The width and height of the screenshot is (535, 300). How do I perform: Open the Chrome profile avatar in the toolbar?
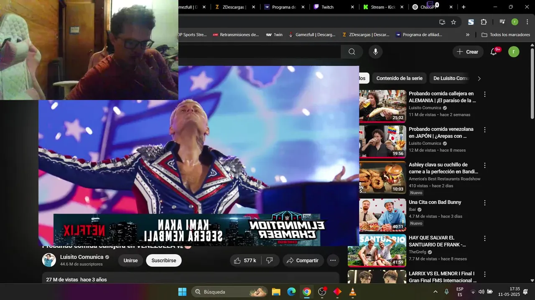click(x=515, y=22)
